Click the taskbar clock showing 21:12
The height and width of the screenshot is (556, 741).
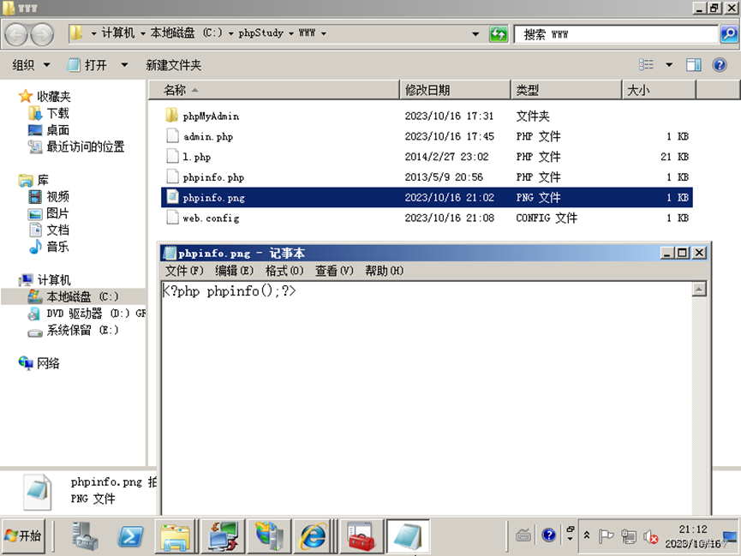(x=693, y=529)
